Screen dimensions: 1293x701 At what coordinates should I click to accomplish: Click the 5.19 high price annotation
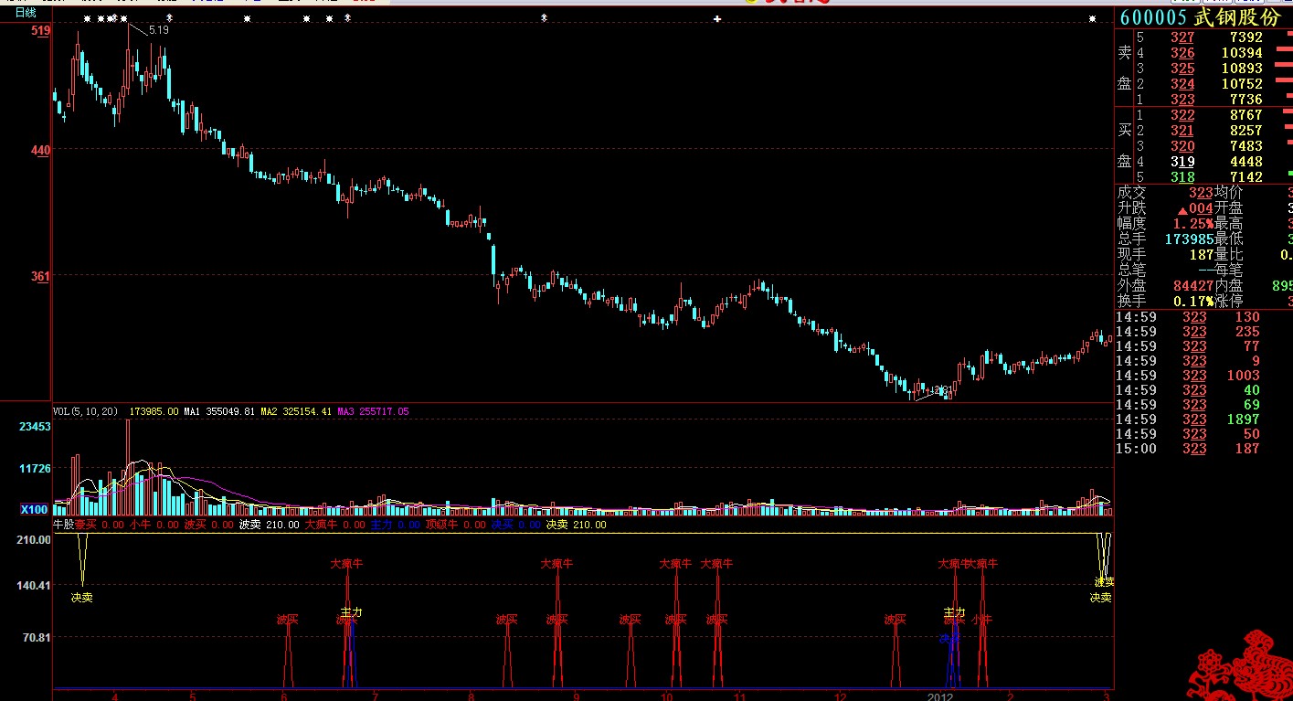159,30
